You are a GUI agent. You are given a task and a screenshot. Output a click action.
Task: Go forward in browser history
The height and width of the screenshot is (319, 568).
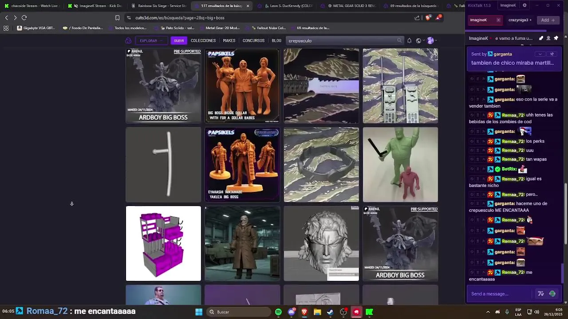coord(15,18)
